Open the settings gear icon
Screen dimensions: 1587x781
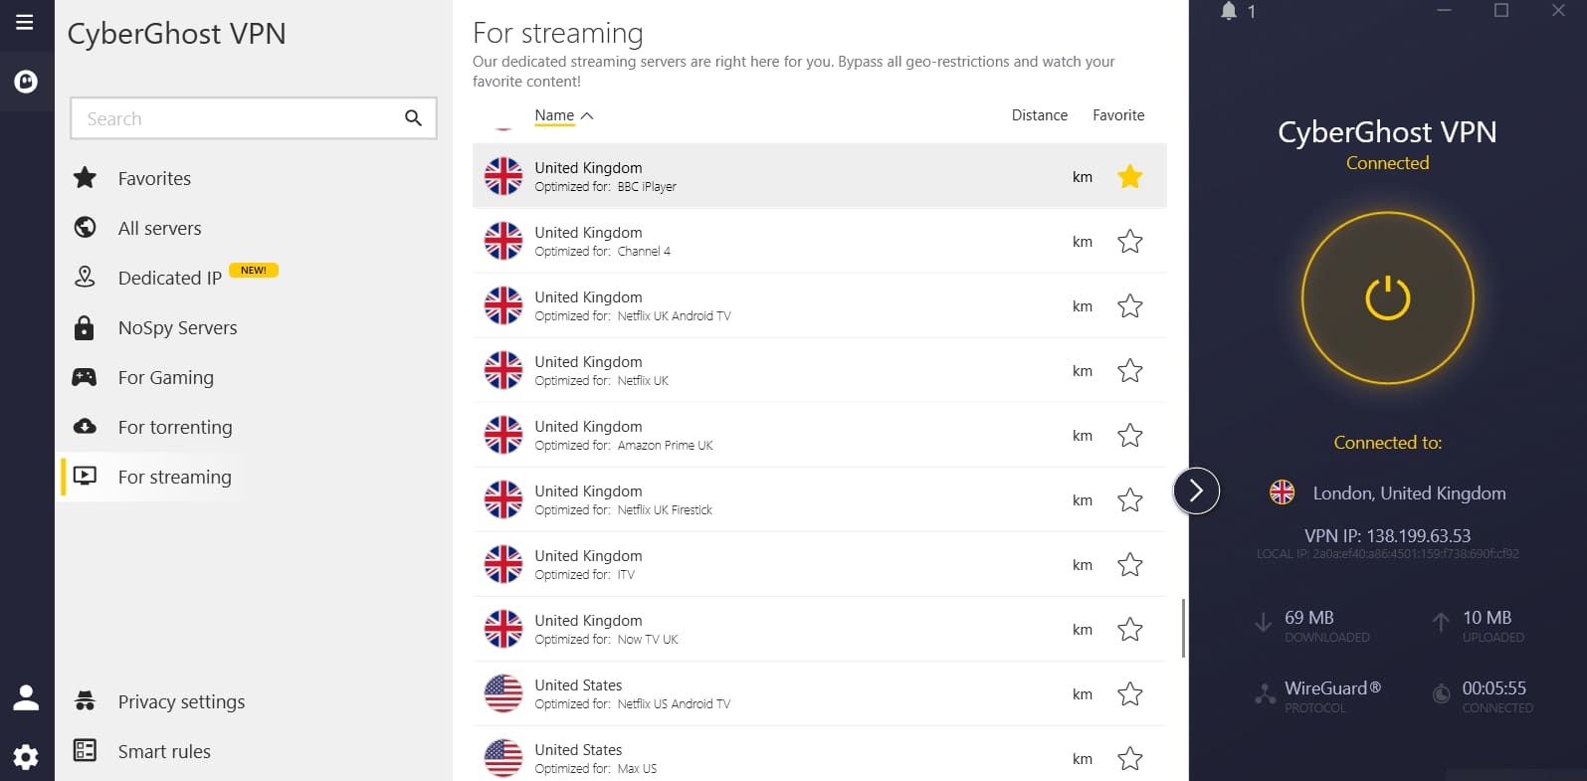(26, 757)
